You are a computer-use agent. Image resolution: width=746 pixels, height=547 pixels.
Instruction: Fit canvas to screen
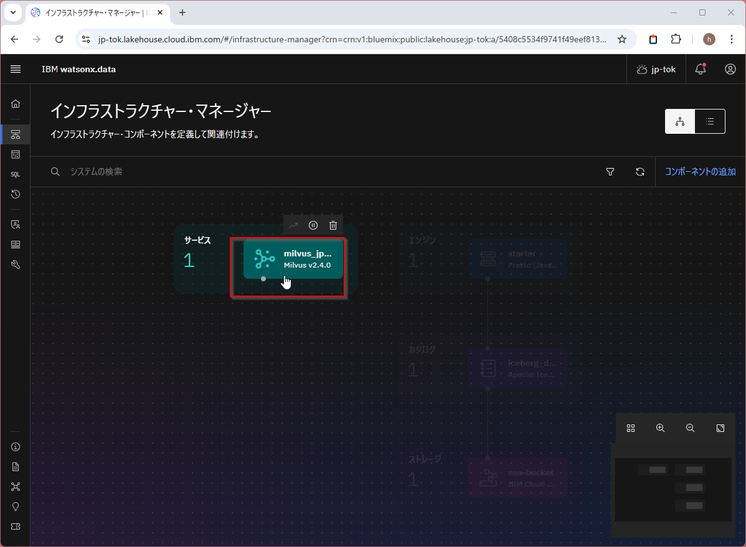(720, 429)
